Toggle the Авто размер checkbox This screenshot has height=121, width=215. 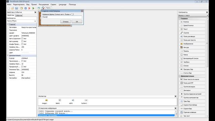(22, 41)
